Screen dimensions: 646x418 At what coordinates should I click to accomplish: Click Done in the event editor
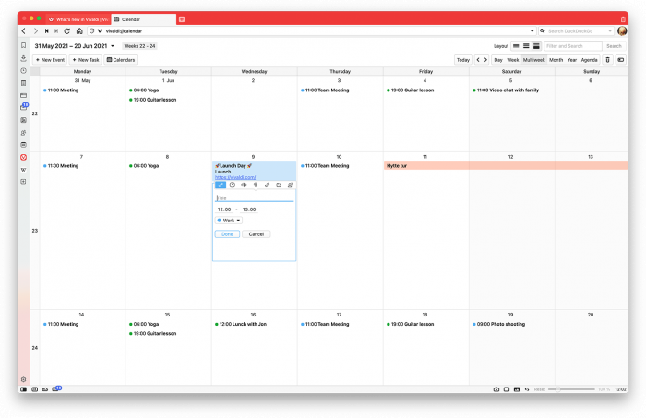point(227,234)
